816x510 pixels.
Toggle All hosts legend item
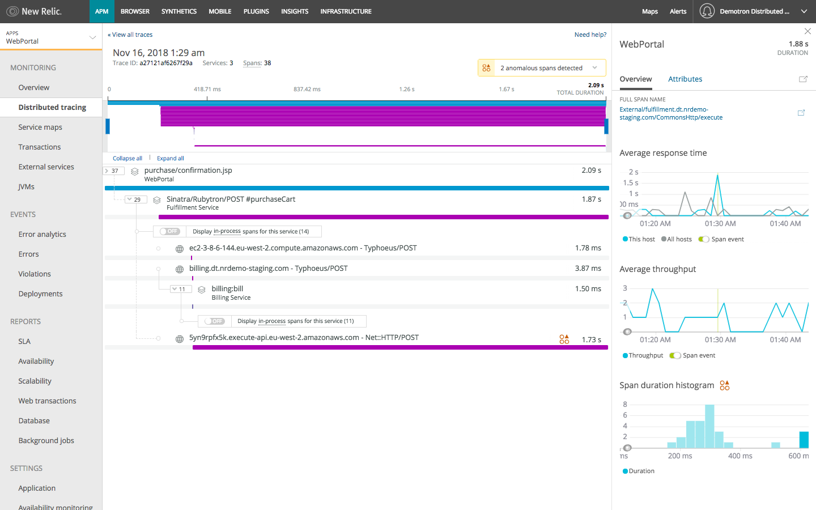pyautogui.click(x=677, y=239)
